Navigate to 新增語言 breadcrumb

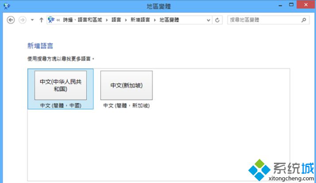pyautogui.click(x=140, y=20)
